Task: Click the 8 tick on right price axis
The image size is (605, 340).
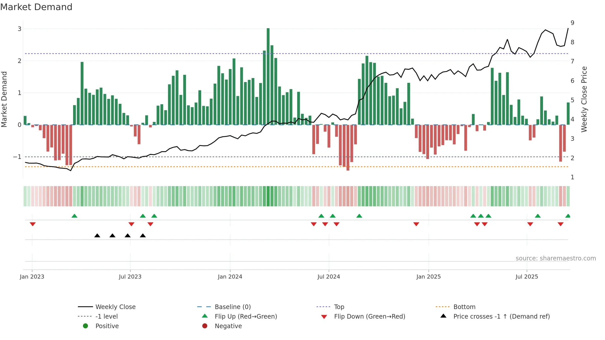Action: click(x=572, y=42)
